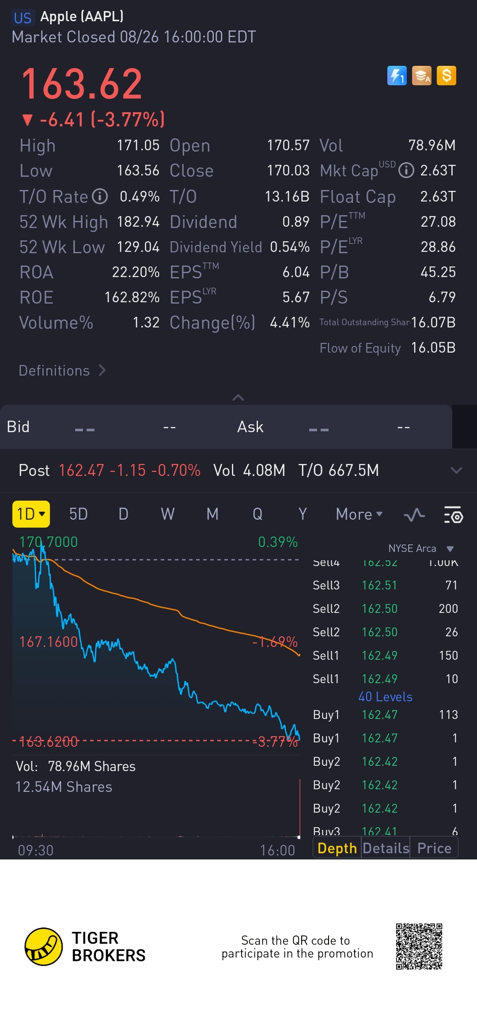The image size is (477, 1034).
Task: Switch chart to M monthly
Action: click(x=212, y=514)
